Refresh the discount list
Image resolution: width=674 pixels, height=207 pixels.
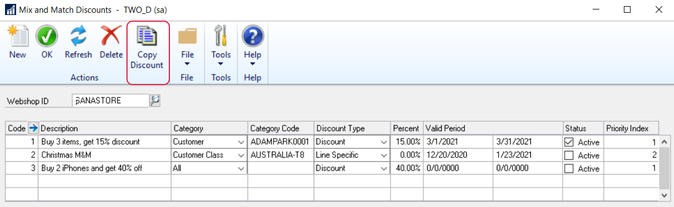tap(79, 37)
